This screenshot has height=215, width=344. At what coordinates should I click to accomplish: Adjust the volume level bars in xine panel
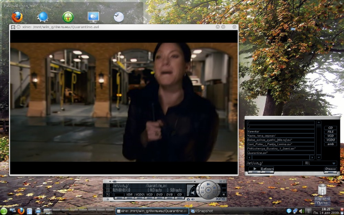[190, 190]
